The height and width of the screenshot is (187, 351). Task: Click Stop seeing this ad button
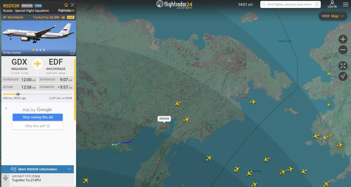pos(38,117)
